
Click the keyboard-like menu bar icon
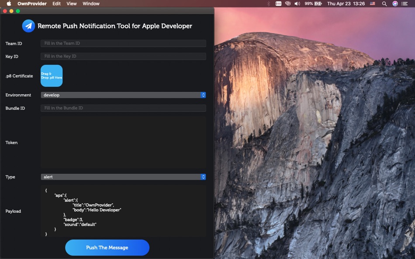tap(278, 3)
